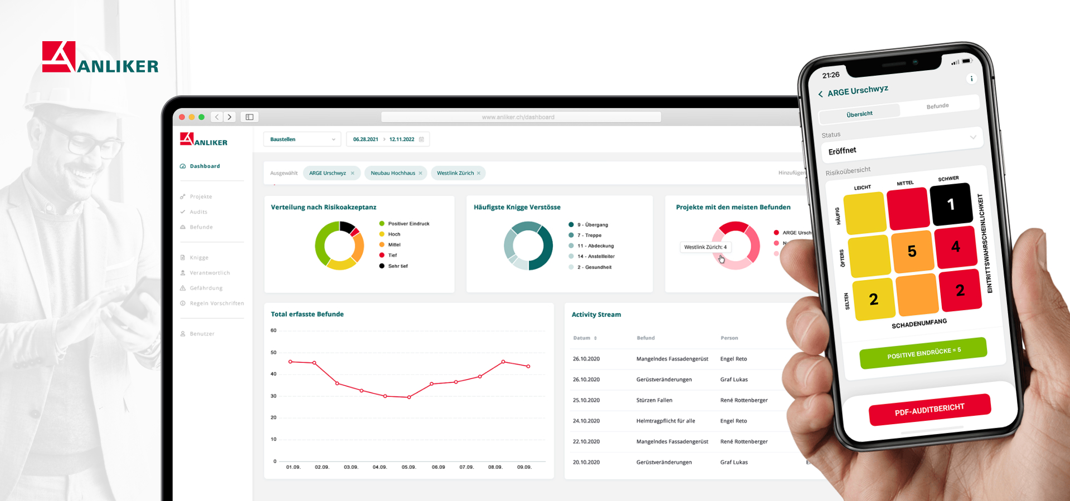
Task: Click the Hoch yellow legend entry
Action: click(390, 234)
